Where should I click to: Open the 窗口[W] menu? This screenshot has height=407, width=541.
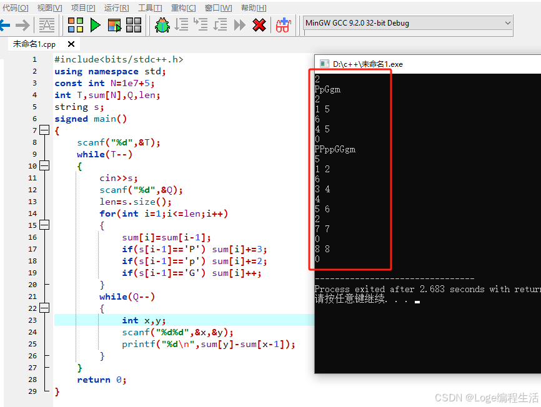tap(218, 7)
